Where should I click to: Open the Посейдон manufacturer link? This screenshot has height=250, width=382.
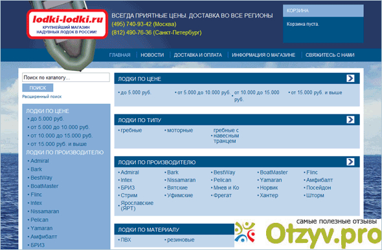pyautogui.click(x=319, y=188)
